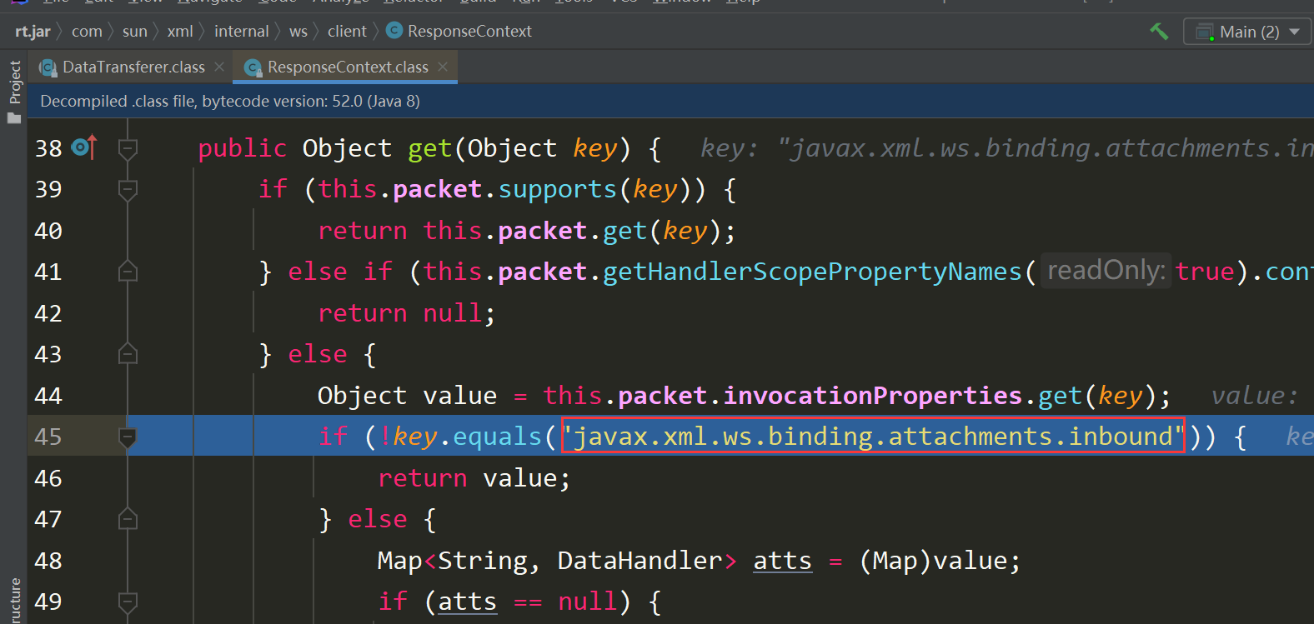Collapse the get method fold on line 38

[x=128, y=148]
